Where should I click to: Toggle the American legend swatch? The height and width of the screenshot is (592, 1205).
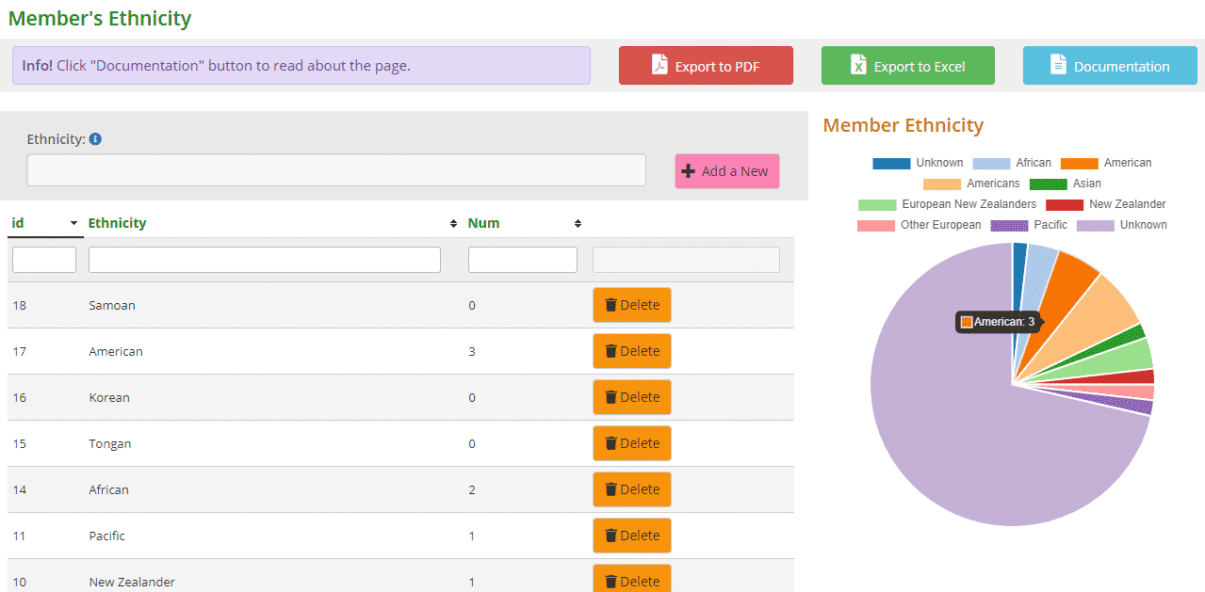(x=1080, y=163)
